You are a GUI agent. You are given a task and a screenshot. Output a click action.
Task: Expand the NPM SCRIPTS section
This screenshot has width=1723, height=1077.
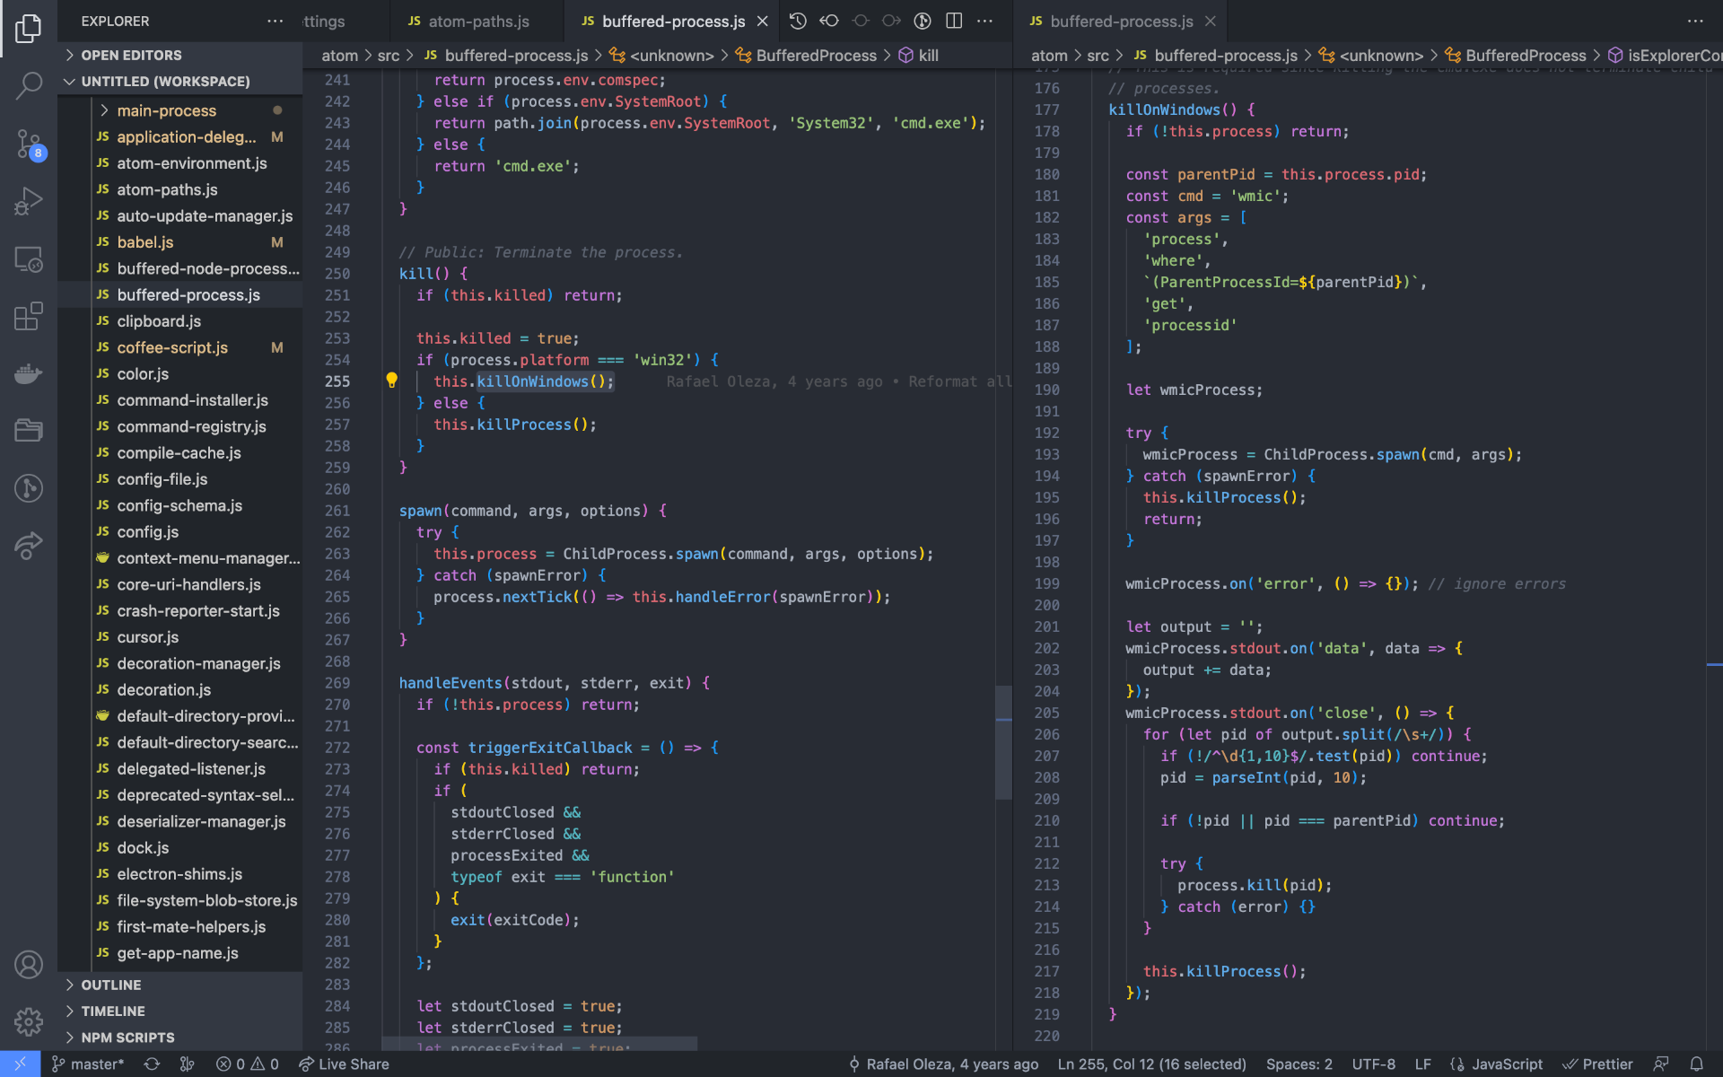click(127, 1038)
